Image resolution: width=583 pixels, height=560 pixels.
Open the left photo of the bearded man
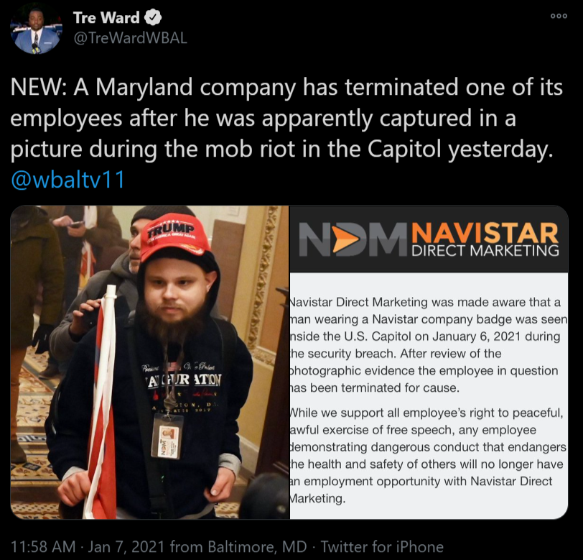click(x=149, y=362)
